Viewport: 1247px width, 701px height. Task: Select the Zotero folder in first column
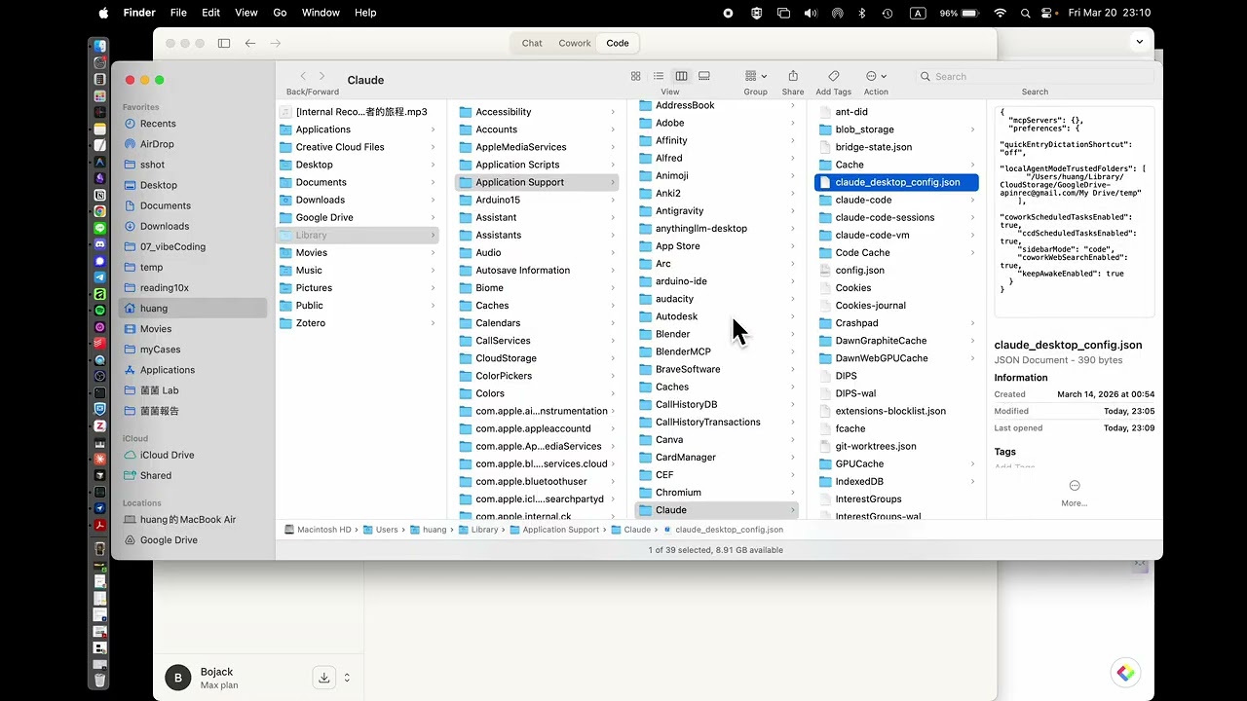pyautogui.click(x=311, y=323)
